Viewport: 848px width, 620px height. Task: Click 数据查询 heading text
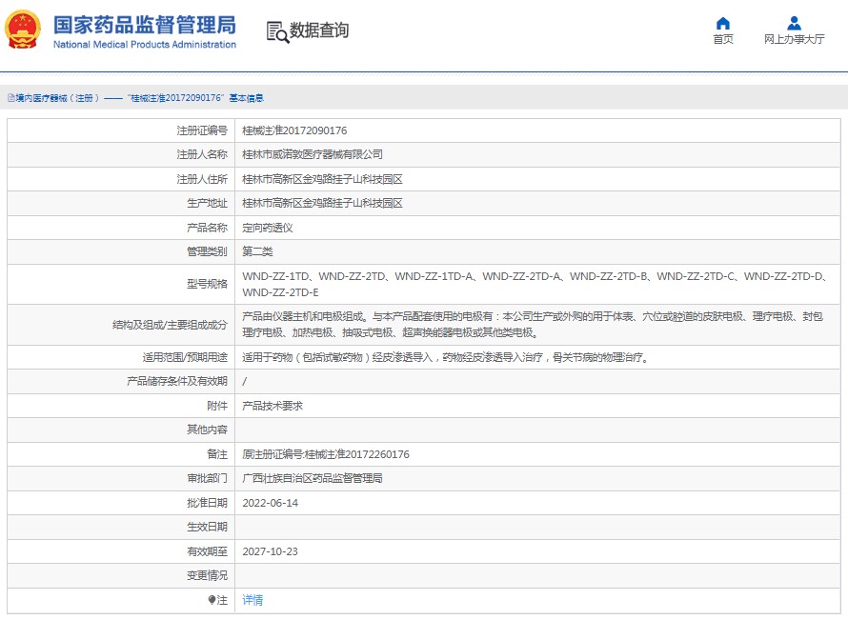pos(319,30)
